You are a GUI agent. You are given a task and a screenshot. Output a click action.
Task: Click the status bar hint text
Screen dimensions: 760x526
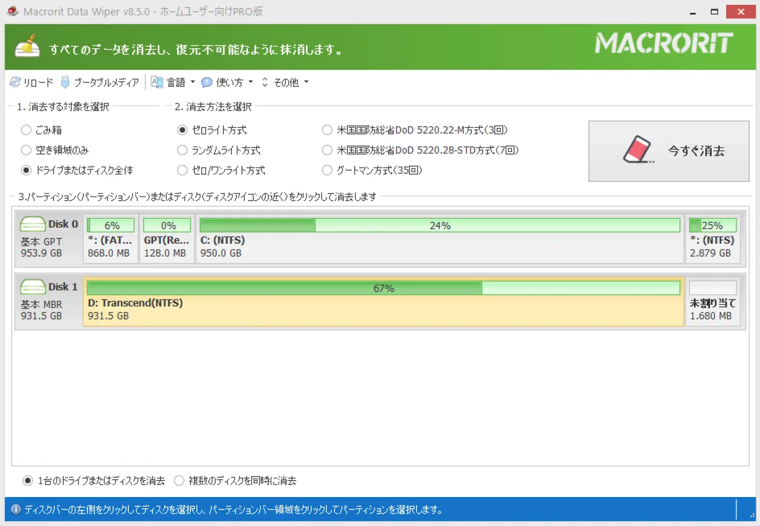(233, 509)
